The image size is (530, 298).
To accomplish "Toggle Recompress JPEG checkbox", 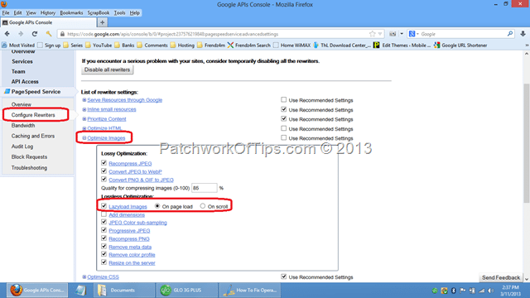I will coord(104,163).
